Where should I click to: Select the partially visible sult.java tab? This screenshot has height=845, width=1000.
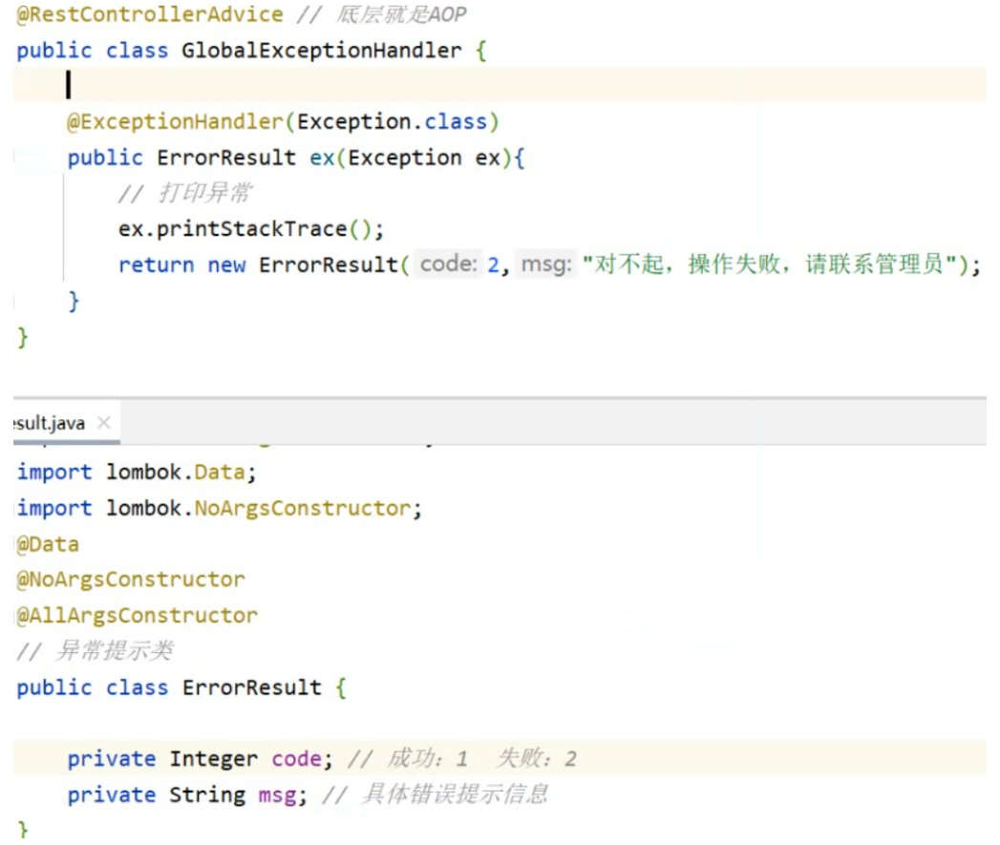pos(50,423)
